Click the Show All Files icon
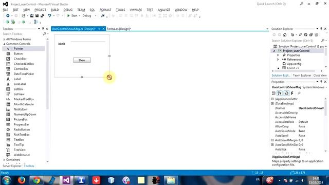The height and width of the screenshot is (185, 329). [x=317, y=35]
